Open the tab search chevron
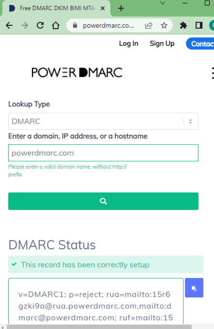The height and width of the screenshot is (329, 214). (163, 3)
